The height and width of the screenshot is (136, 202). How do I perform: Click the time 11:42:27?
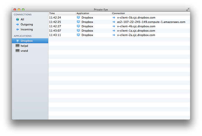[55, 26]
